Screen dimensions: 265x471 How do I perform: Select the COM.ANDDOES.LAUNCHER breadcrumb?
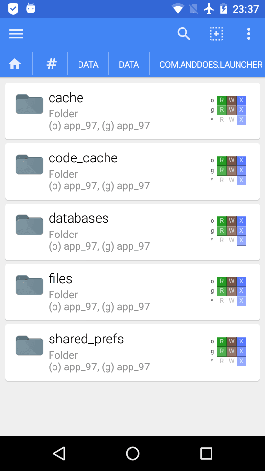211,65
